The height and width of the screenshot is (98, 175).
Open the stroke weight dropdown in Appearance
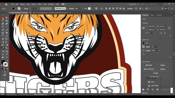[x=159, y=47]
